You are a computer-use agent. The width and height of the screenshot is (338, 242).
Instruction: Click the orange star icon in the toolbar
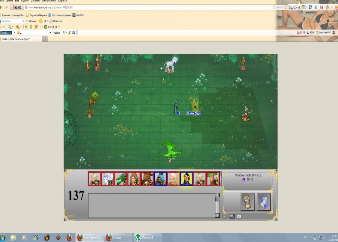point(17,27)
